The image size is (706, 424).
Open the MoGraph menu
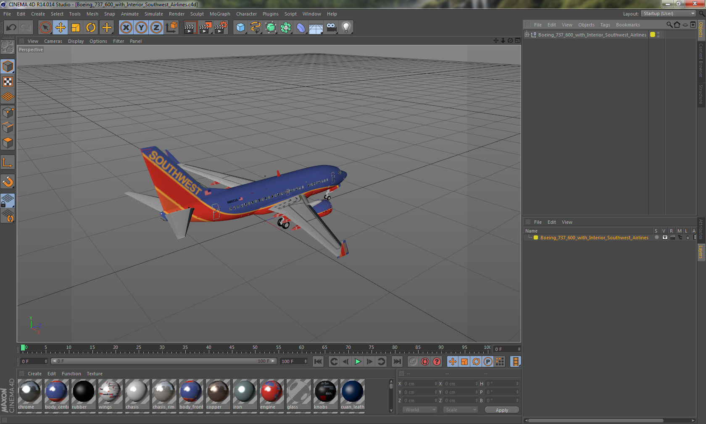pos(220,14)
